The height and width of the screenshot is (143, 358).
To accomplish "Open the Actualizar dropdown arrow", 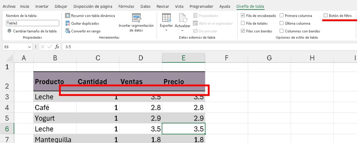I will [182, 31].
